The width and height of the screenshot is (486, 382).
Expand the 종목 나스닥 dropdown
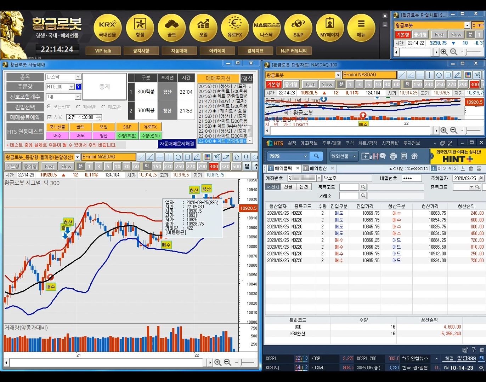click(x=78, y=77)
